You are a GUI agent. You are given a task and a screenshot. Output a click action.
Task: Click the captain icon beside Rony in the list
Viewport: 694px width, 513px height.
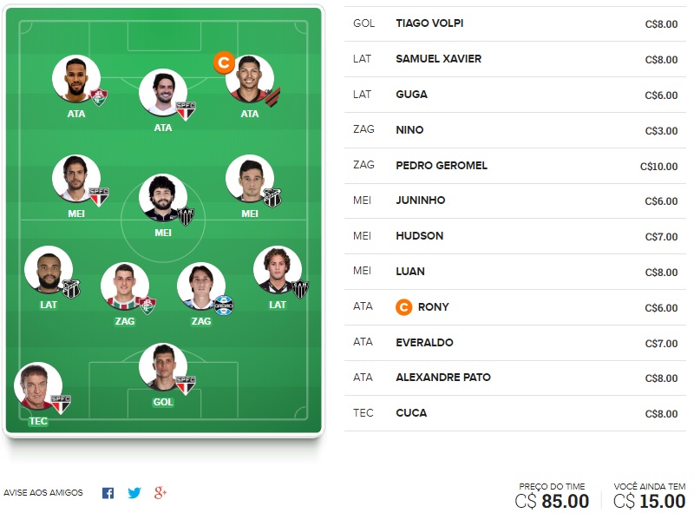[x=403, y=307]
